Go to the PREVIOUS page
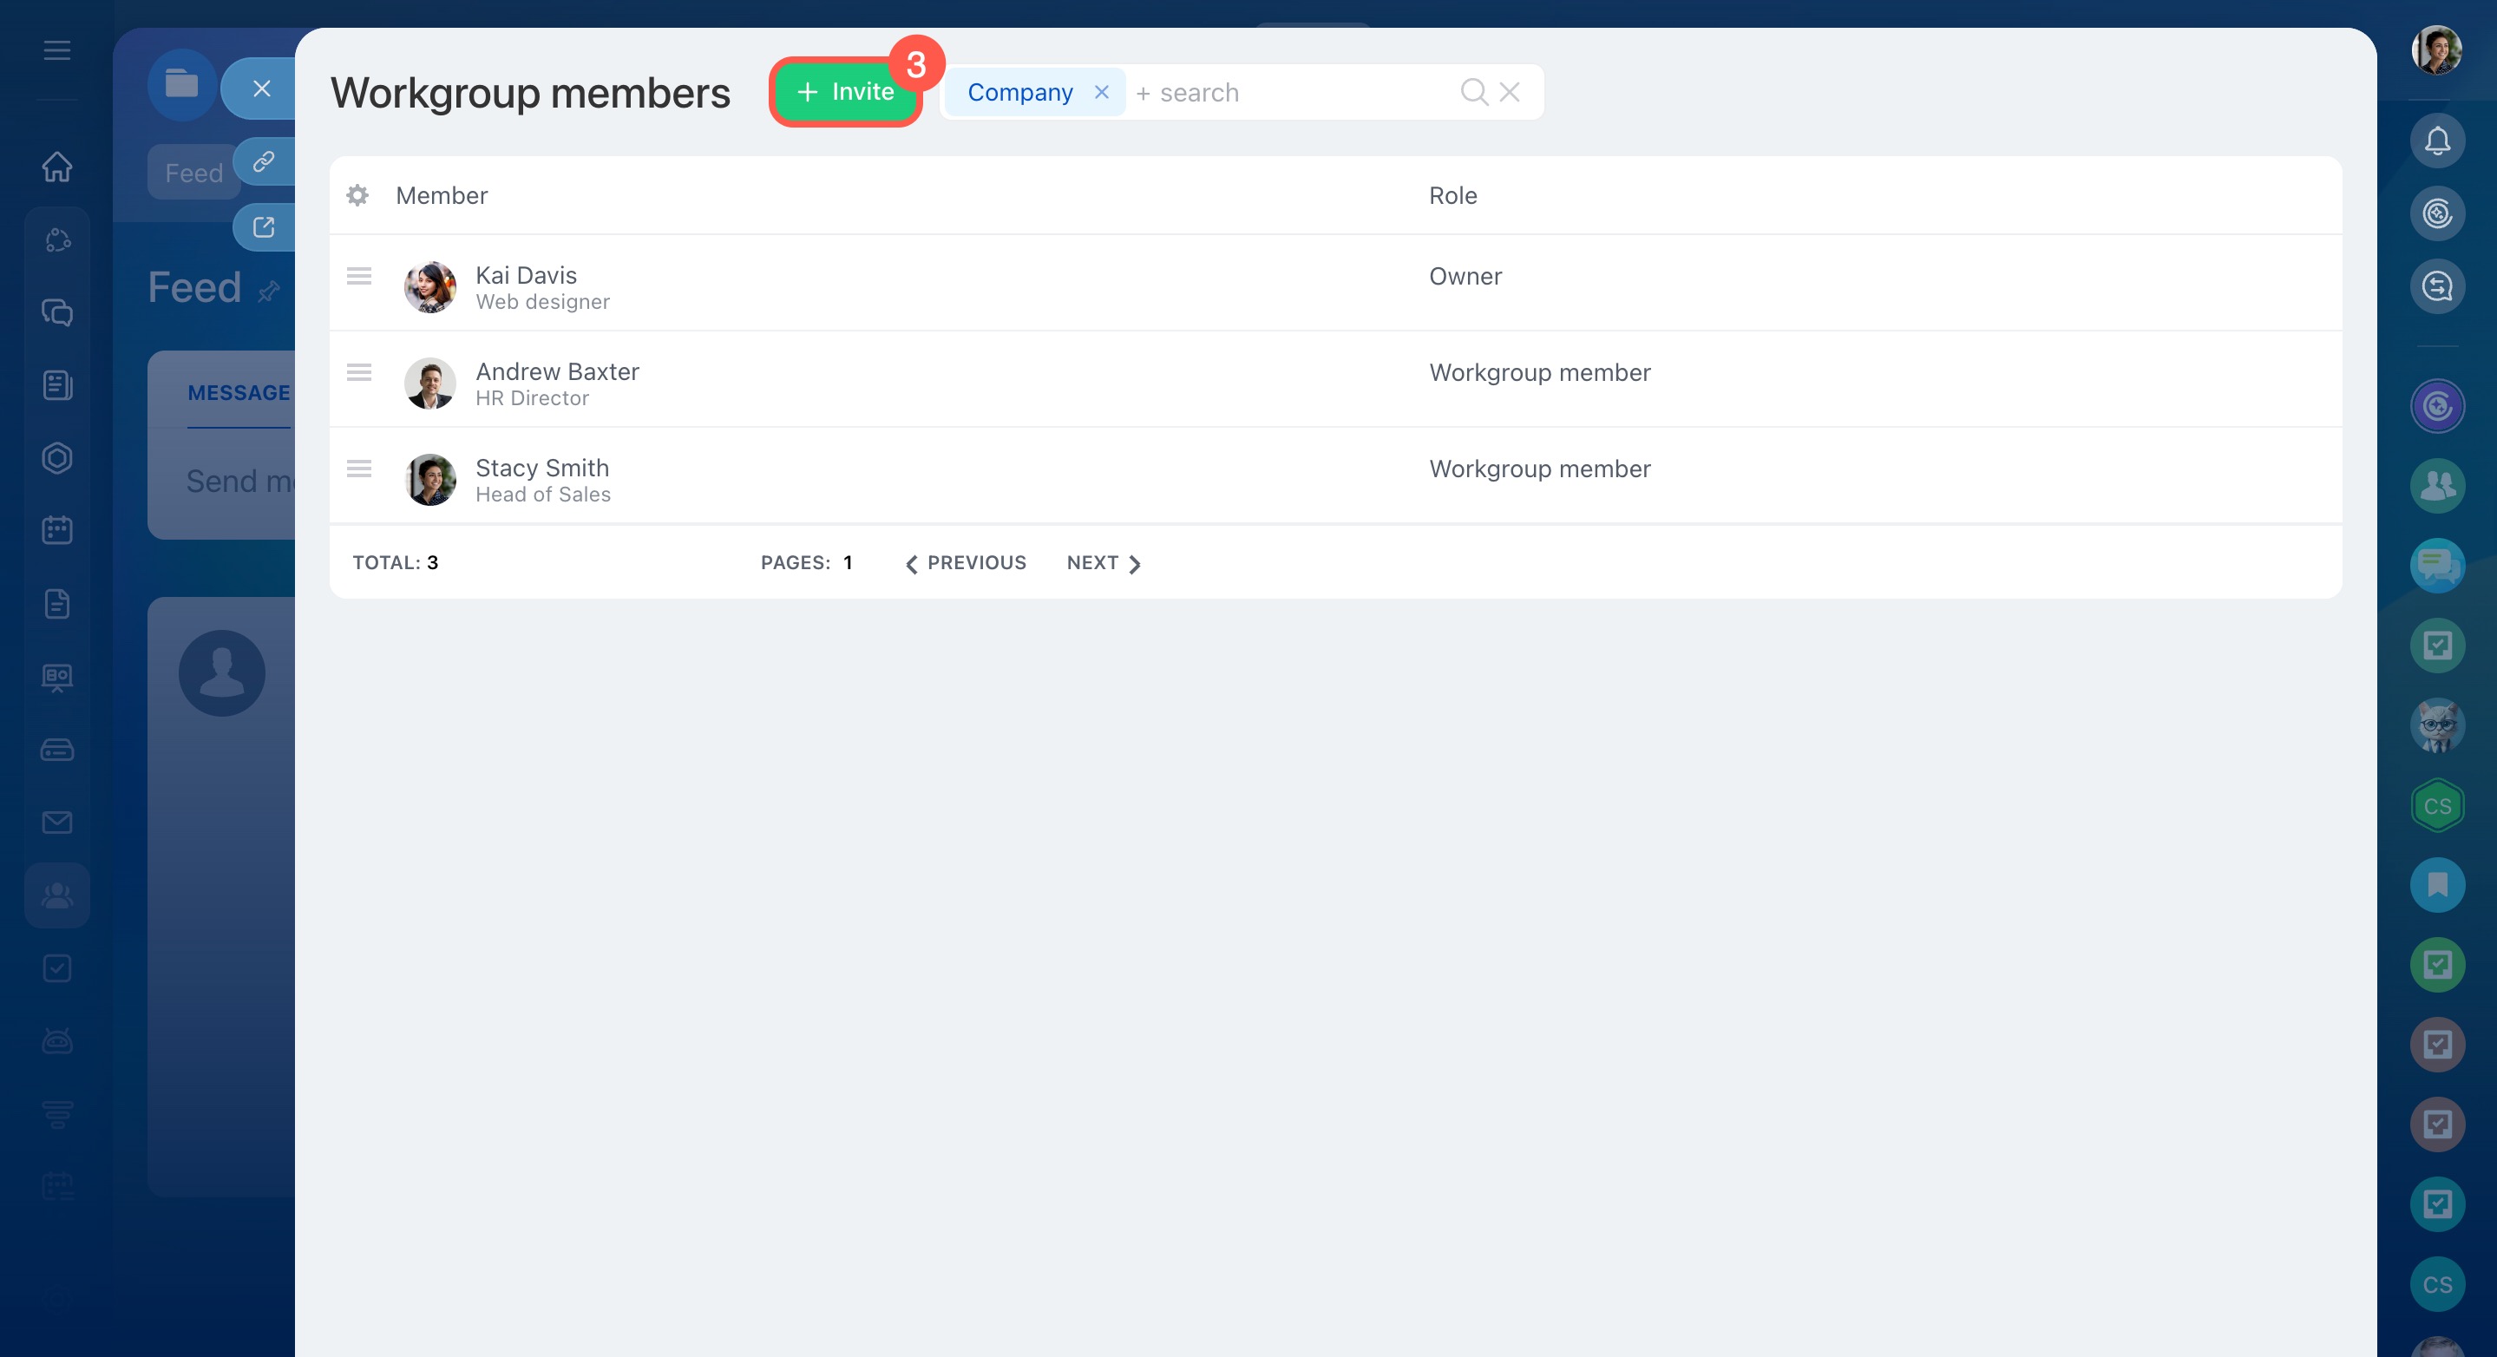The image size is (2497, 1357). click(x=966, y=563)
